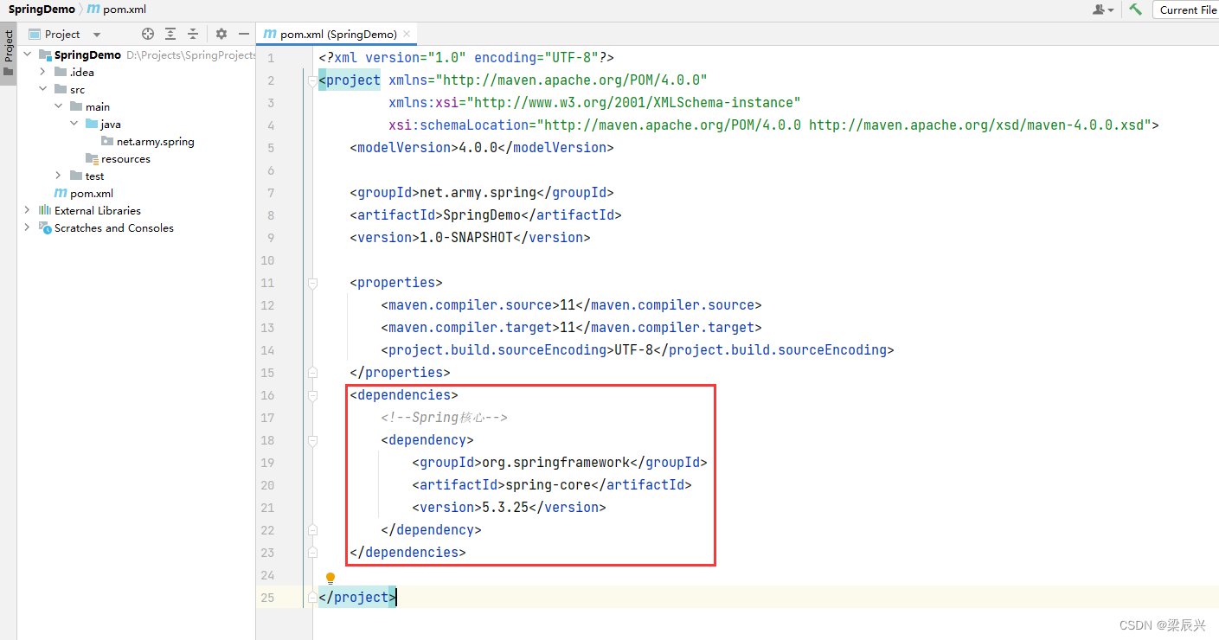Image resolution: width=1219 pixels, height=640 pixels.
Task: Click the Maven icon in breadcrumb pom.xml
Action: pos(93,9)
